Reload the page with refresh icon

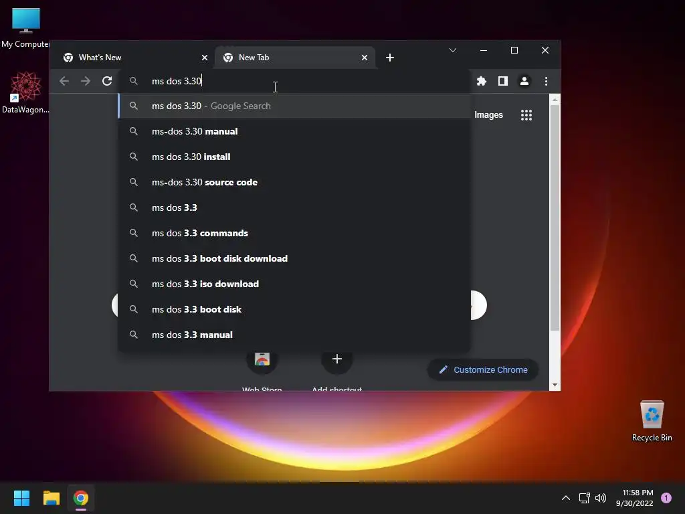coord(107,81)
